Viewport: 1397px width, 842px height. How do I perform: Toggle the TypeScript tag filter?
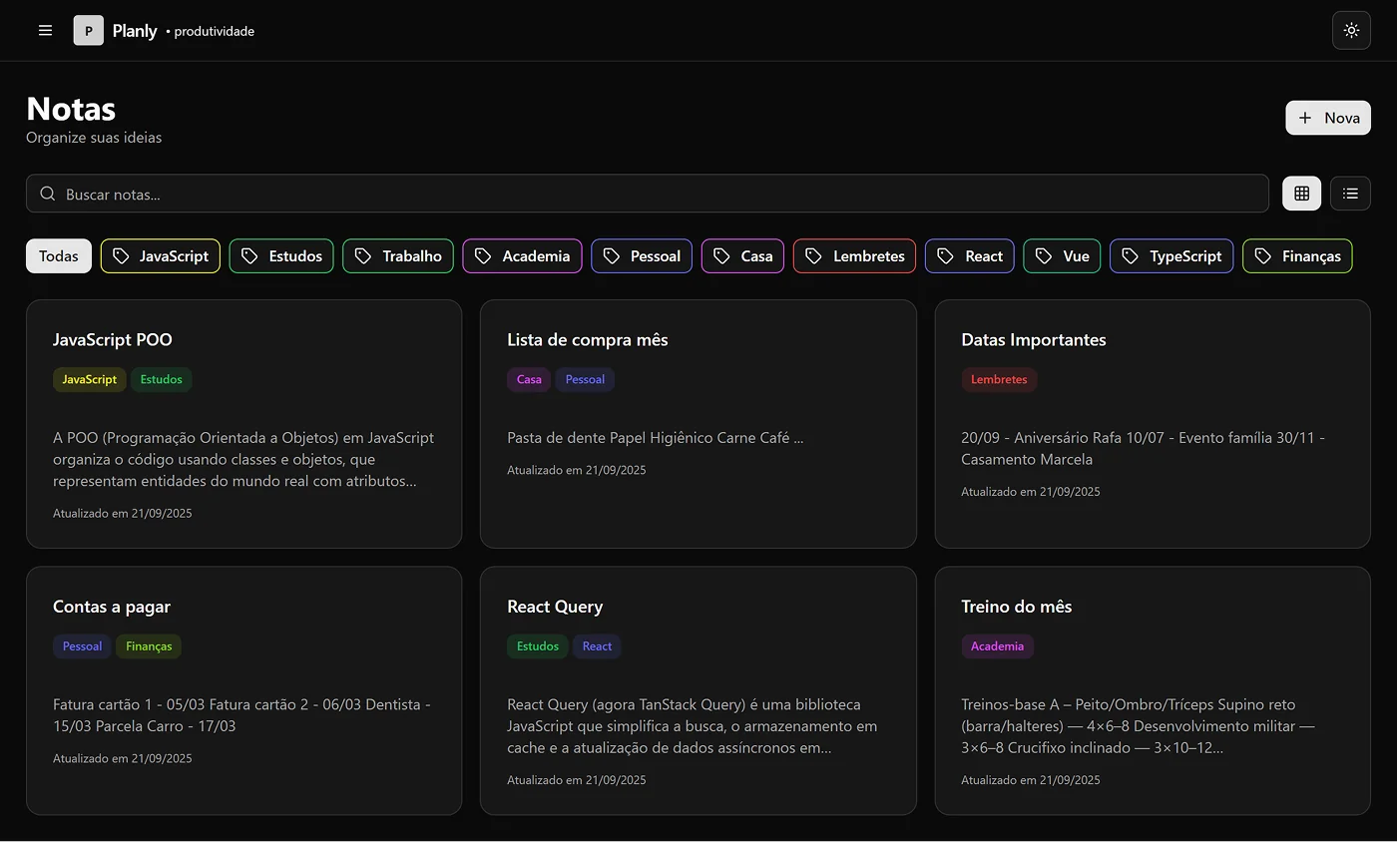1171,255
